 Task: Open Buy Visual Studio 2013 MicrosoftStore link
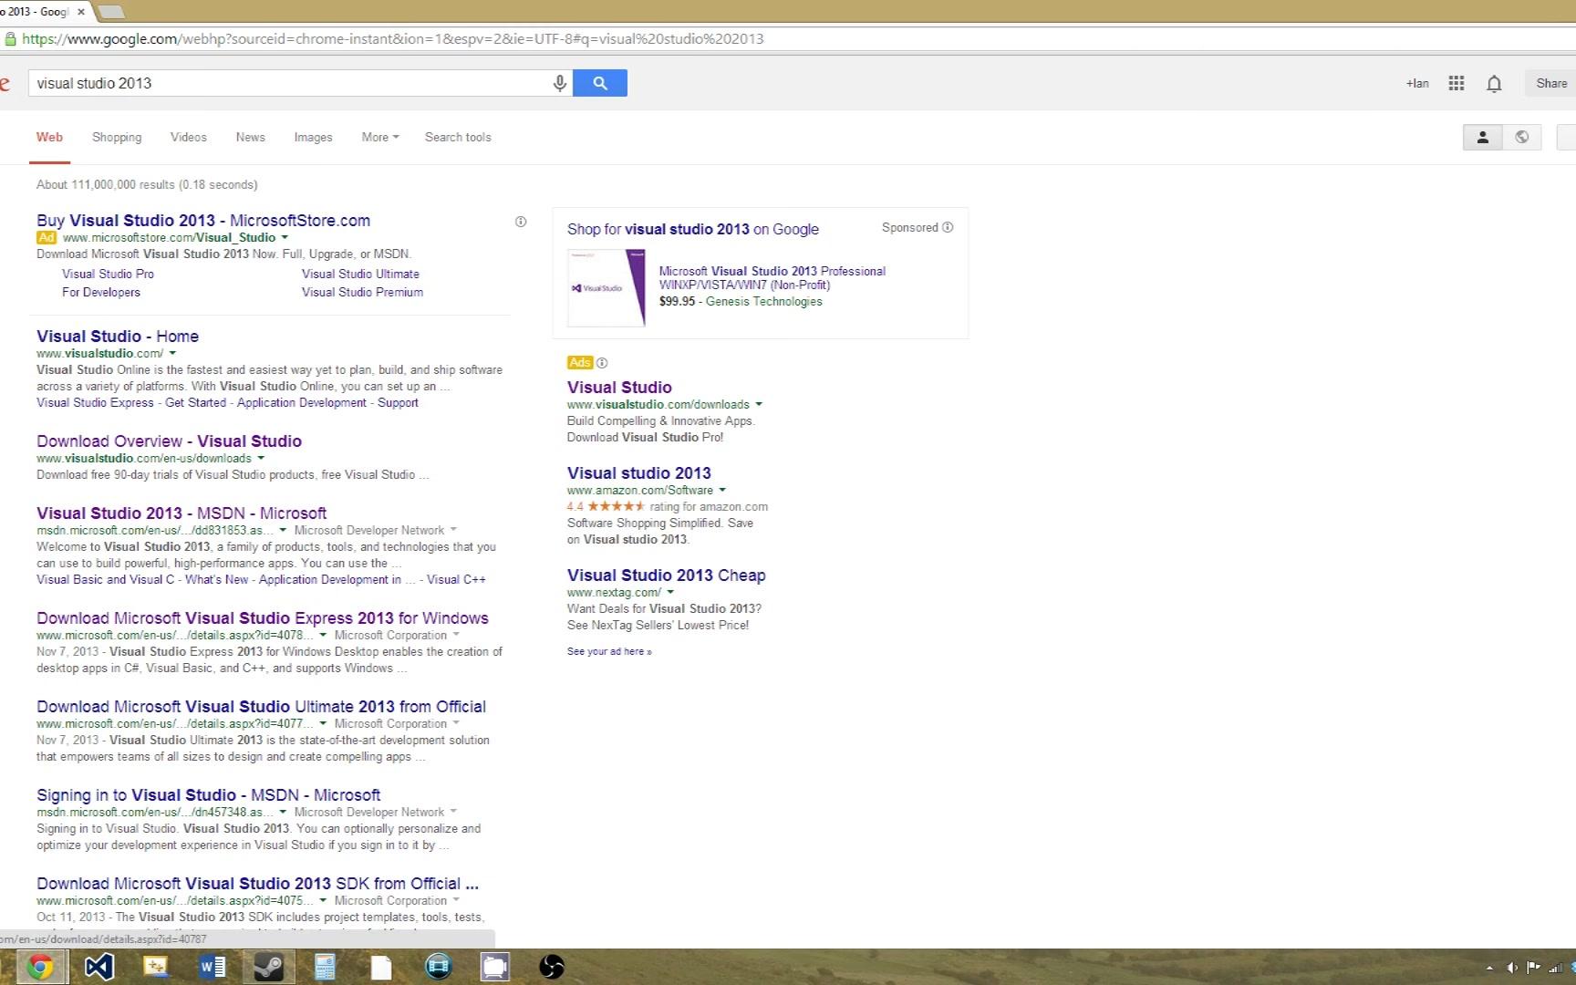[203, 220]
